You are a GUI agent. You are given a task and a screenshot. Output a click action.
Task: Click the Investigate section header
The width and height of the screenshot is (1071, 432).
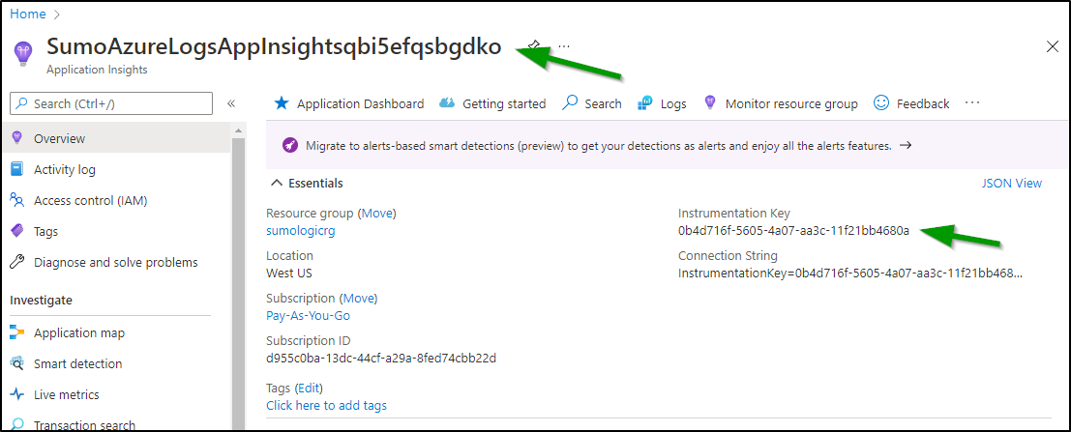click(41, 301)
